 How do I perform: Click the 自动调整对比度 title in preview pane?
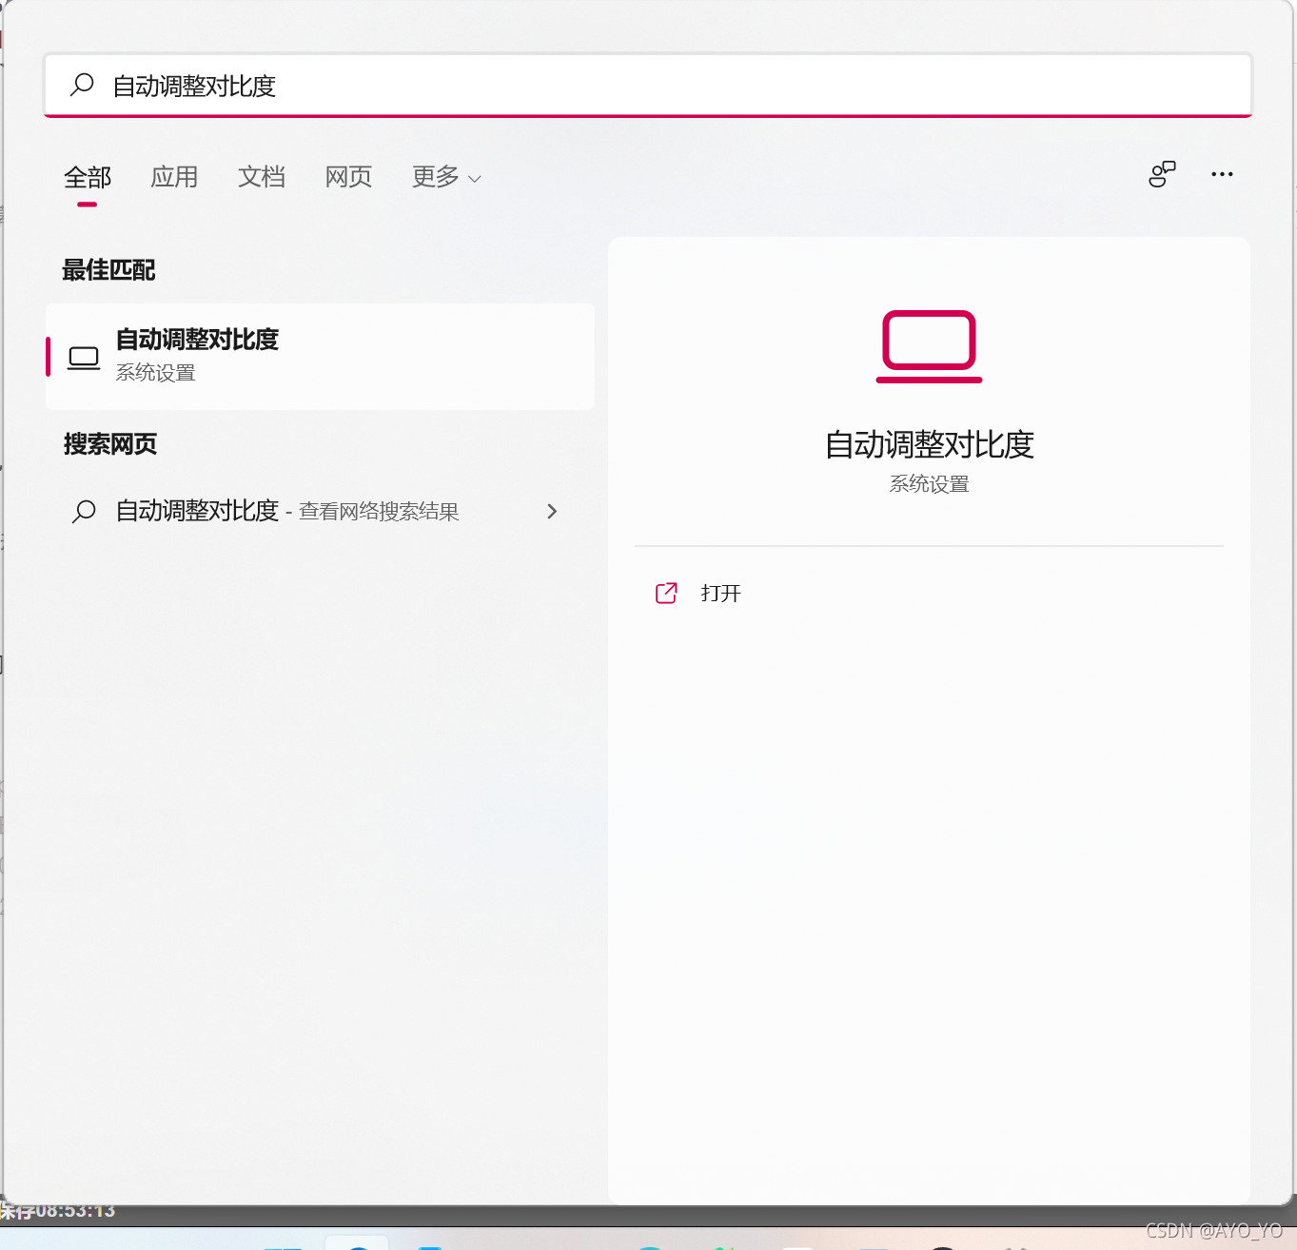tap(929, 444)
